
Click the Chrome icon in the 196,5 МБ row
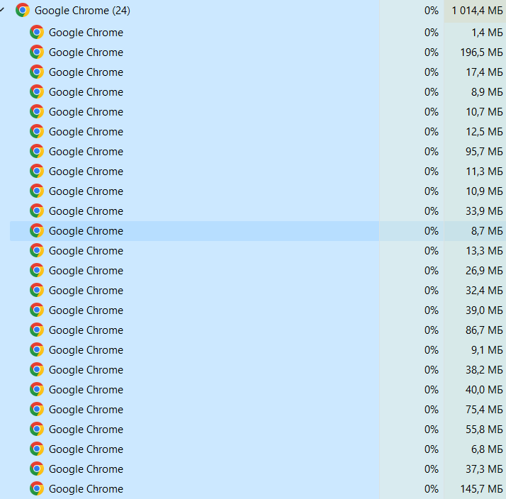pyautogui.click(x=37, y=52)
